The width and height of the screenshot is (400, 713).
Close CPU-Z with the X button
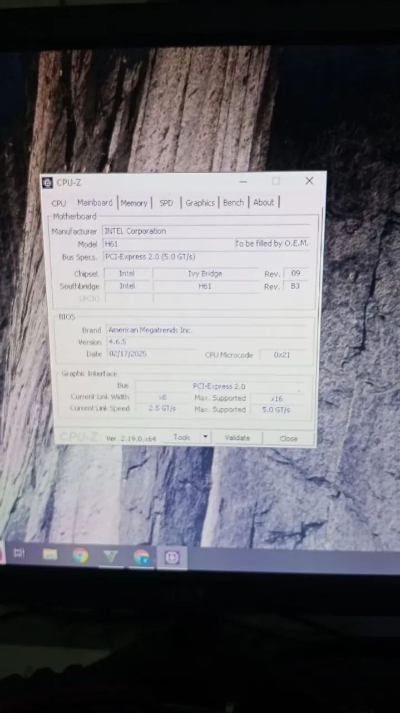click(309, 180)
